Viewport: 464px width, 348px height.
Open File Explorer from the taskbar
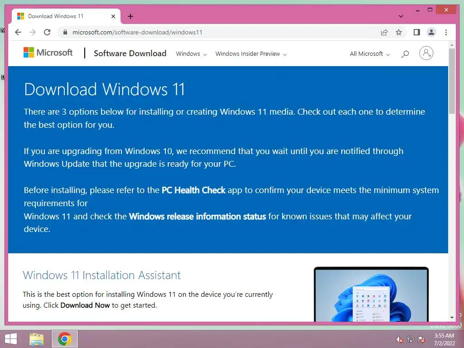coord(37,339)
